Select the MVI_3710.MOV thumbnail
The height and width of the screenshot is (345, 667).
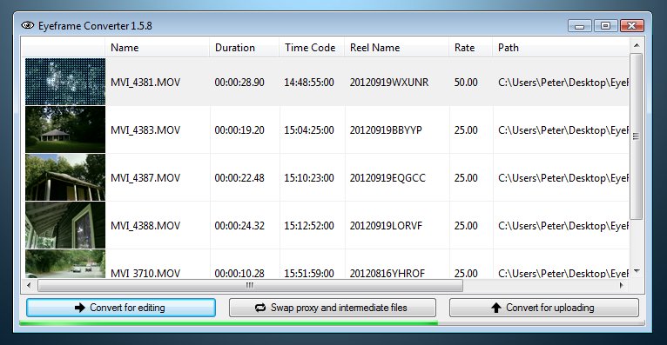(65, 264)
